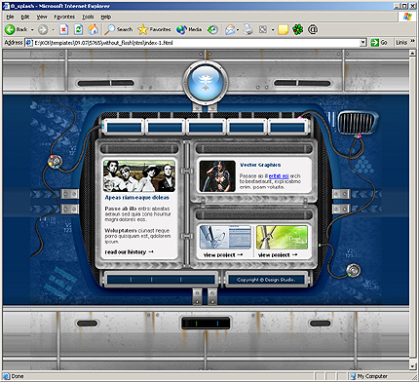The image size is (419, 382).
Task: Open the green project preview thumbnail
Action: (282, 238)
